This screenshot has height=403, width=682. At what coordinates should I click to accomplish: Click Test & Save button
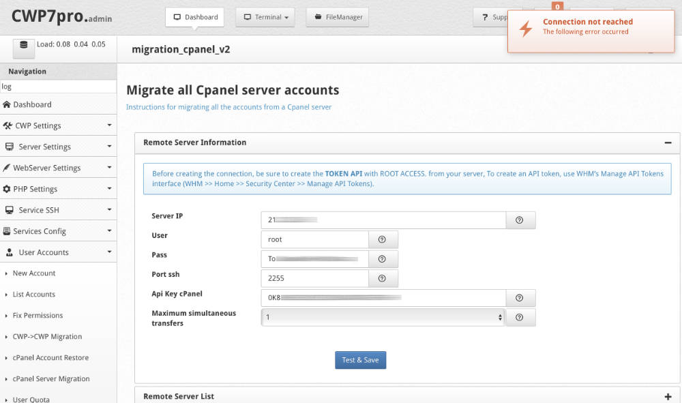(361, 360)
